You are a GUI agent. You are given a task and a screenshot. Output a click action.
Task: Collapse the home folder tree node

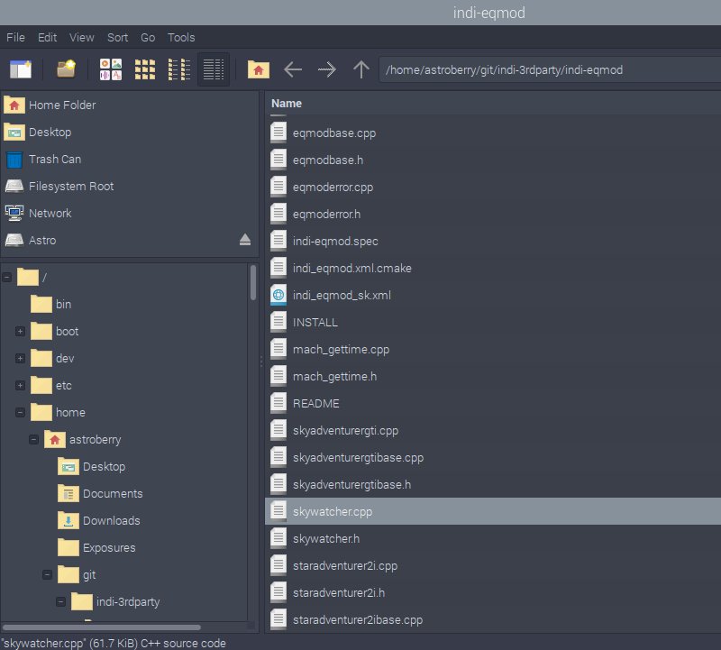click(20, 413)
